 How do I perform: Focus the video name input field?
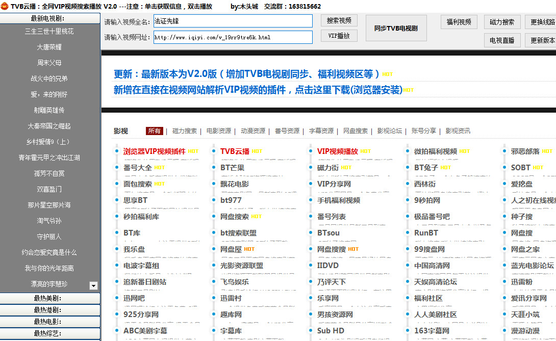[233, 21]
